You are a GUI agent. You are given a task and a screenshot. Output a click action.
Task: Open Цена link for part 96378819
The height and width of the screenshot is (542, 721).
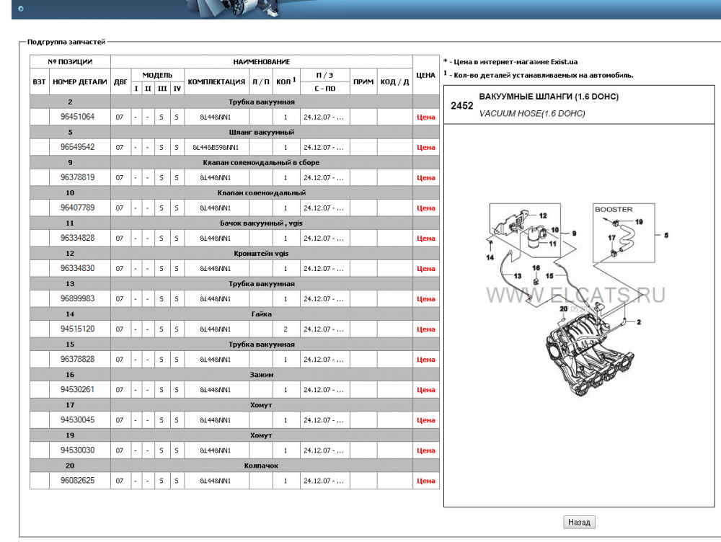(426, 178)
